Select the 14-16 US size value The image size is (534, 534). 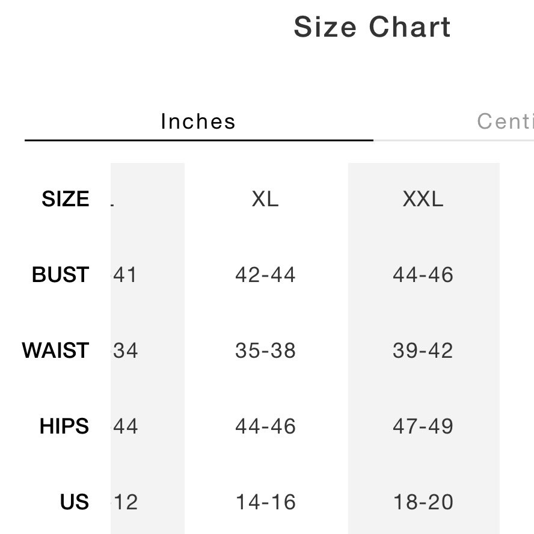[x=265, y=502]
